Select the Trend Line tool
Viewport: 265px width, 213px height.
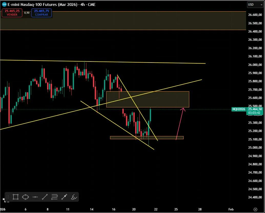coord(45,197)
